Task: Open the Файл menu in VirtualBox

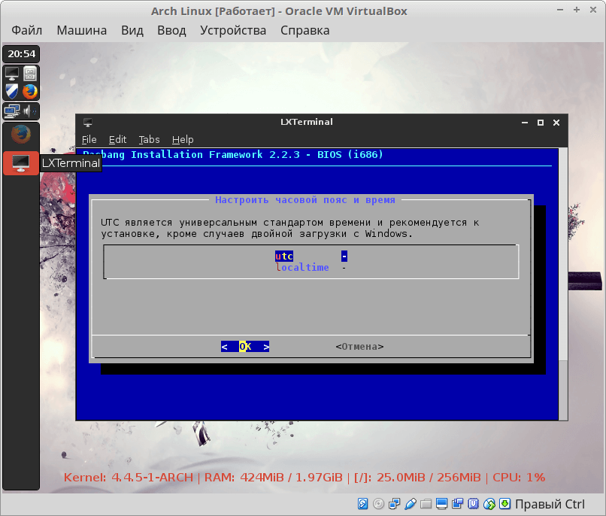Action: tap(27, 31)
